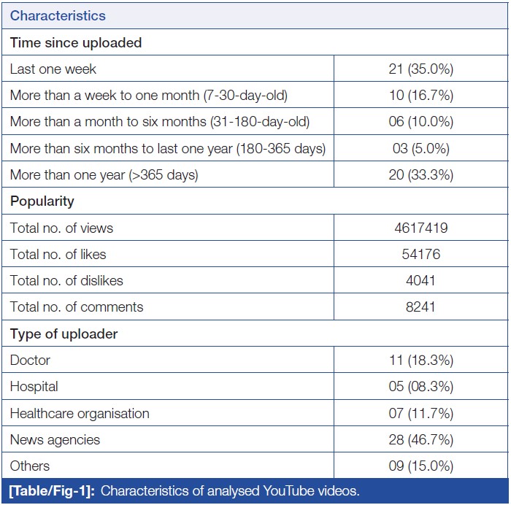This screenshot has height=505, width=511.
Task: Click the Doctor row label
Action: [x=30, y=361]
